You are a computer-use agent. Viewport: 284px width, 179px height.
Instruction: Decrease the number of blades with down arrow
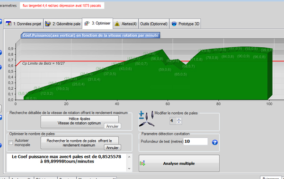point(179,122)
